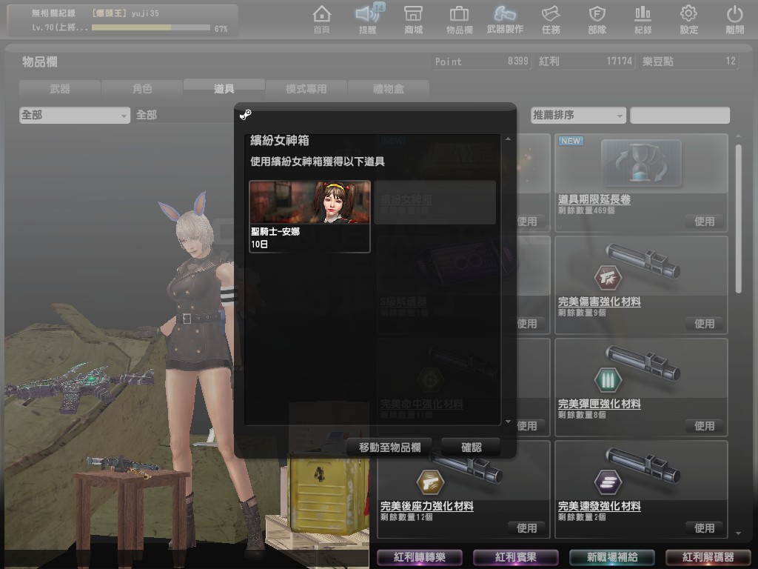Click the yuji35 player name
The image size is (758, 569).
tap(144, 13)
